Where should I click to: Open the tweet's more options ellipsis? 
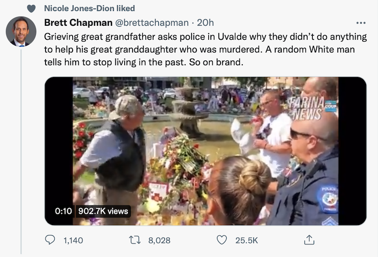[360, 23]
